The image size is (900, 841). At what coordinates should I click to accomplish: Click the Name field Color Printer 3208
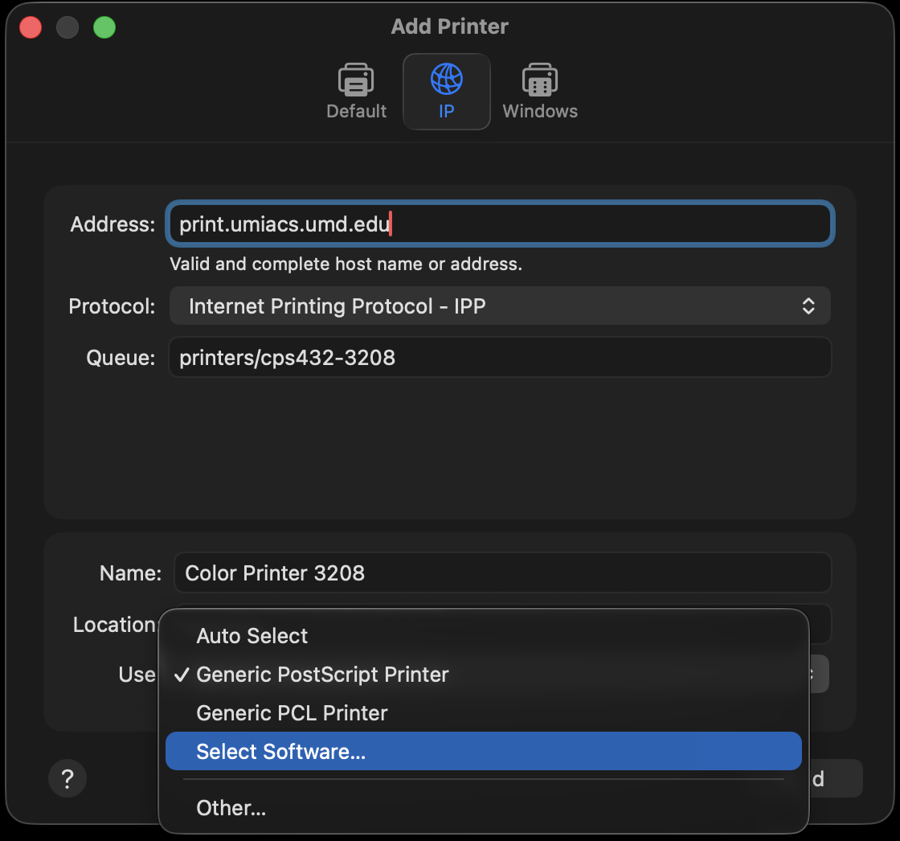click(x=502, y=573)
